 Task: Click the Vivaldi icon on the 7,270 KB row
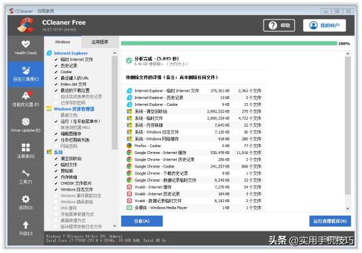point(129,187)
